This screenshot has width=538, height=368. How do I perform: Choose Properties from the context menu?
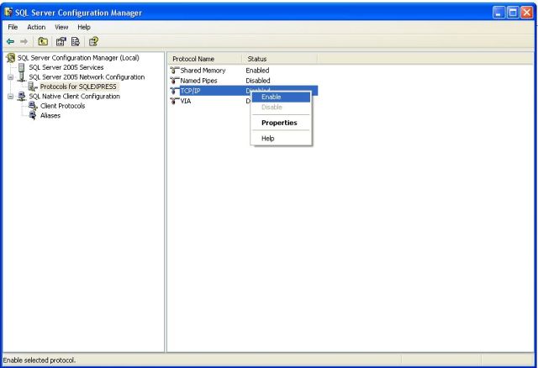(281, 123)
